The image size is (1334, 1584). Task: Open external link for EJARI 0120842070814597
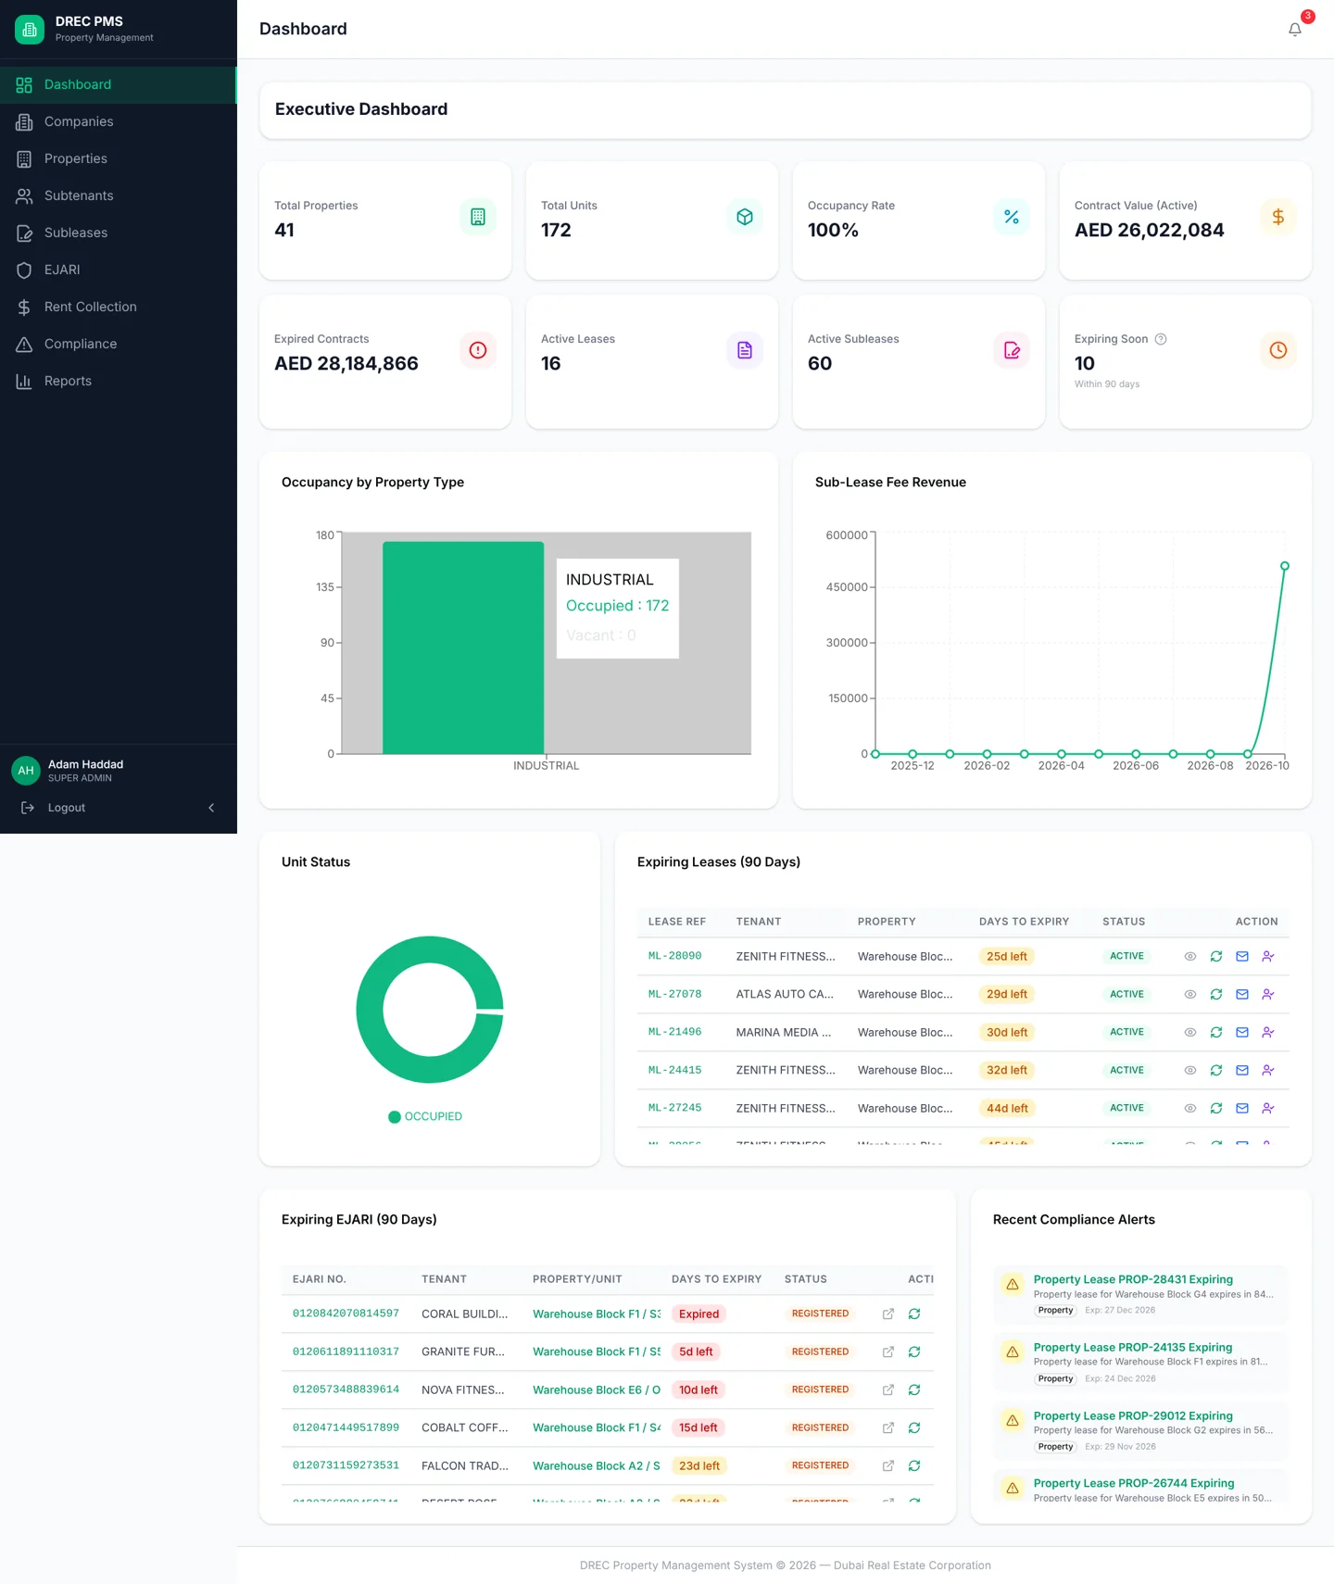(888, 1314)
